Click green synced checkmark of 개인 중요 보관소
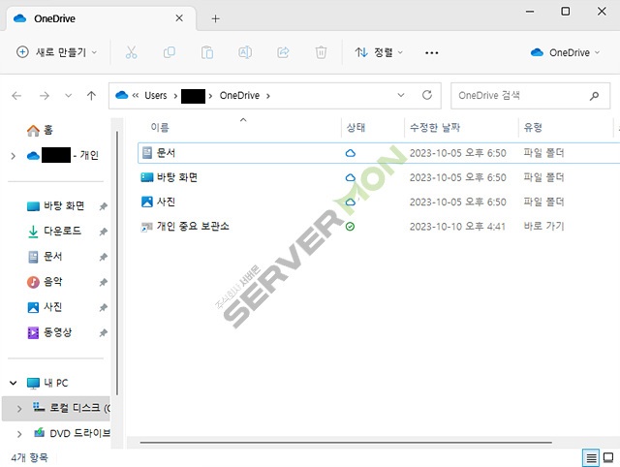This screenshot has width=620, height=467. (350, 227)
